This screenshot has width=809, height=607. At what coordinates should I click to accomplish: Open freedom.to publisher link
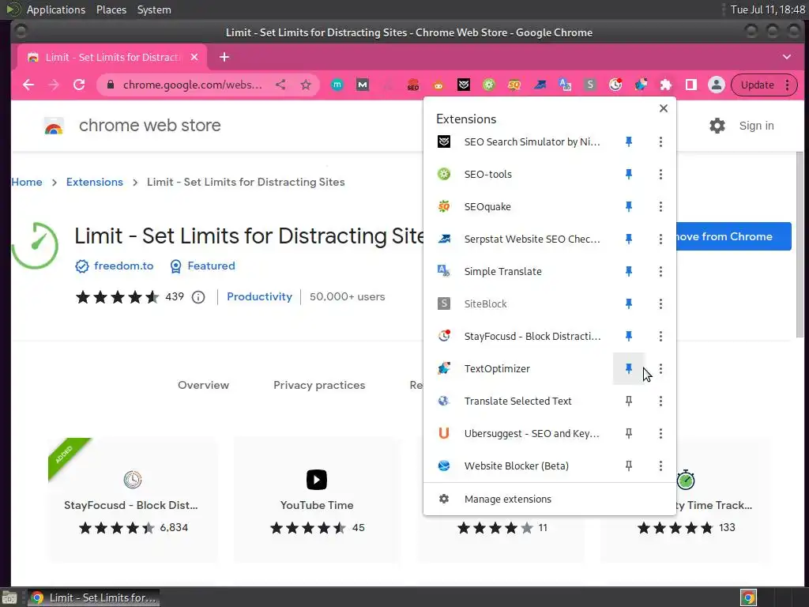(123, 266)
